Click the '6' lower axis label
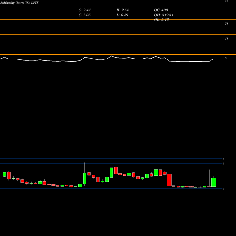 tap(223, 159)
